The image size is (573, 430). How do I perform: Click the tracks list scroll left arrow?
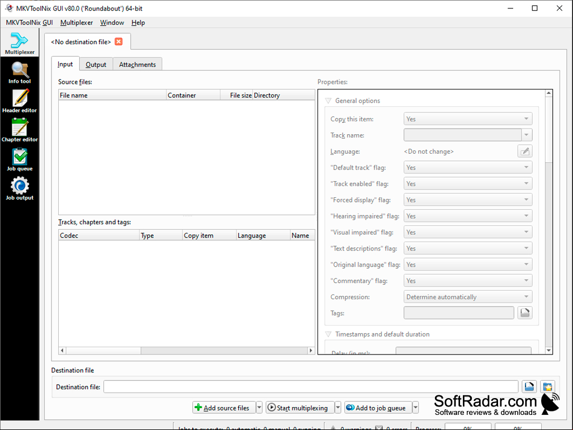click(x=62, y=350)
